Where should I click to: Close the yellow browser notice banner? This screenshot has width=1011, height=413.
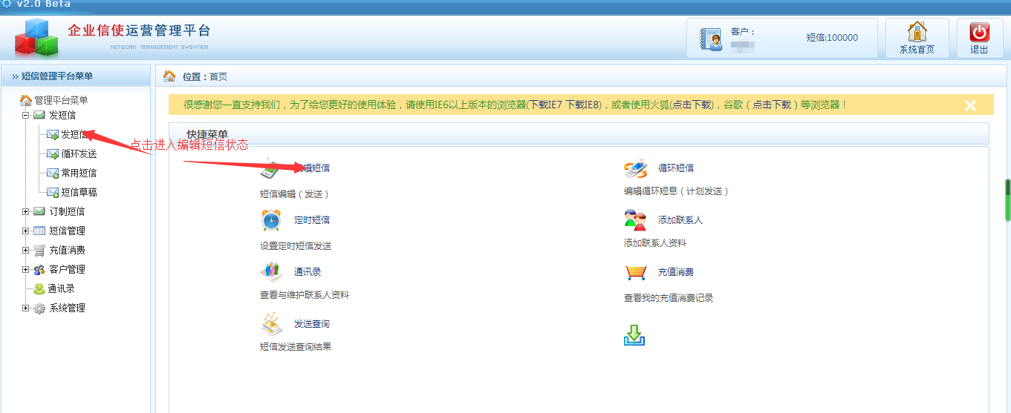pyautogui.click(x=970, y=105)
